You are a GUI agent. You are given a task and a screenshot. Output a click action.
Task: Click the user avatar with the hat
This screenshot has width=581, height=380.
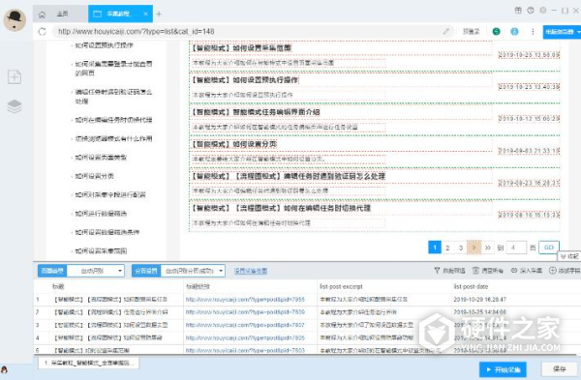point(15,20)
